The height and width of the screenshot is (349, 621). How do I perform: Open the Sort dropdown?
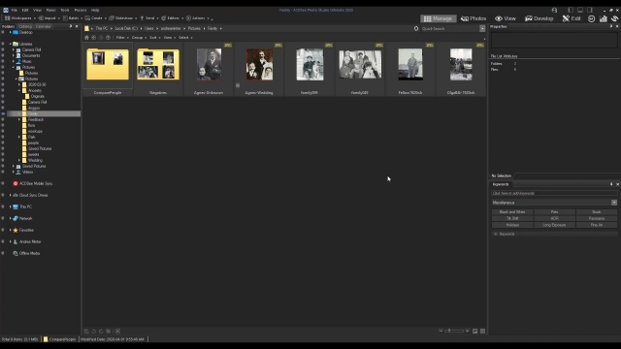coord(154,38)
